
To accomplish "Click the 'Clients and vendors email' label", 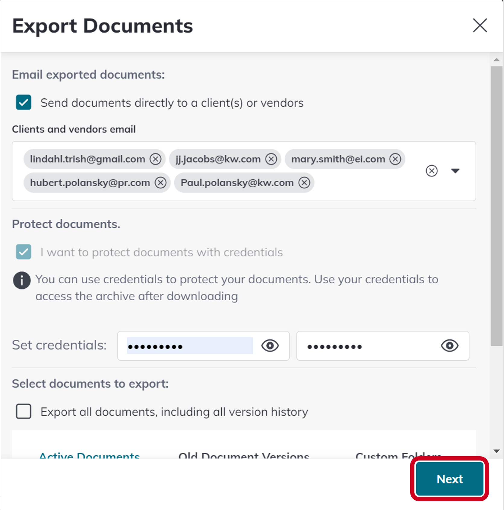I will pos(74,129).
